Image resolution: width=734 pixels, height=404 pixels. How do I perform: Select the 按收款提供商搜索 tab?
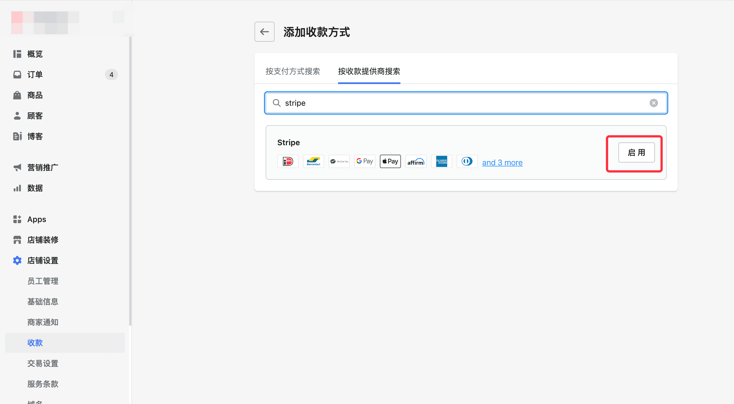(x=369, y=71)
